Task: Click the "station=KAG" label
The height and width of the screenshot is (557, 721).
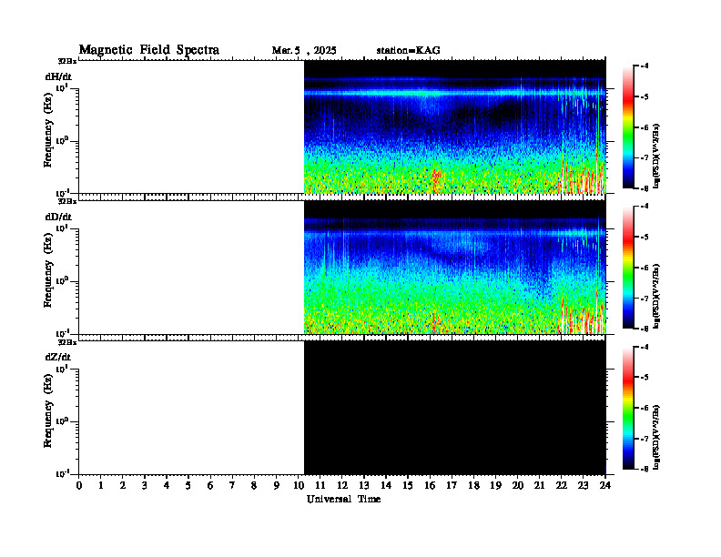Action: click(409, 51)
